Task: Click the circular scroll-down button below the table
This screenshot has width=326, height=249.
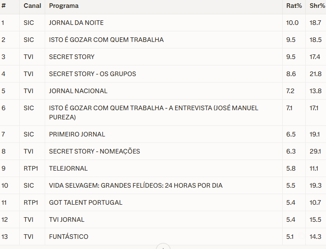Action: 163,247
